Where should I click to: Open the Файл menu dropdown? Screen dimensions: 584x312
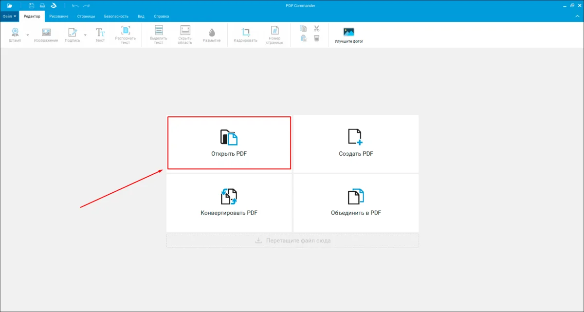pos(9,16)
